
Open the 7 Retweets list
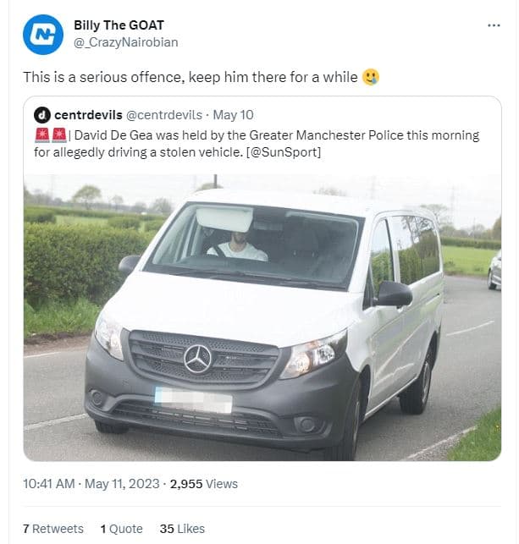tap(53, 528)
